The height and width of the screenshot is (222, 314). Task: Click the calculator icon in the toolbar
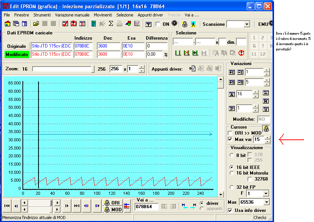point(93,24)
